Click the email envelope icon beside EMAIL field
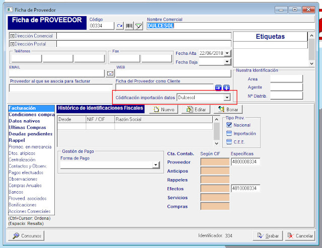322x248 pixels. pos(110,73)
